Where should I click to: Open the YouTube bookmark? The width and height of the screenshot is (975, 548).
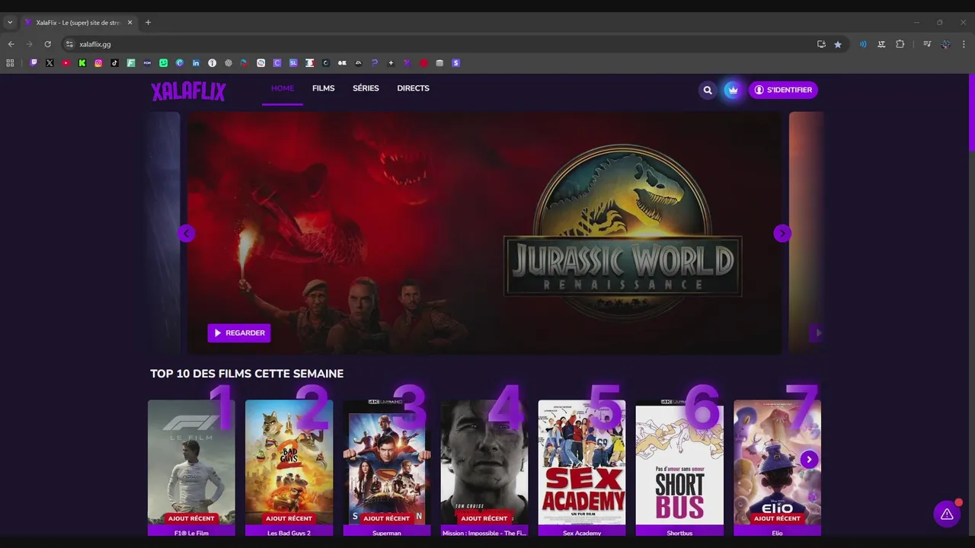[x=66, y=63]
